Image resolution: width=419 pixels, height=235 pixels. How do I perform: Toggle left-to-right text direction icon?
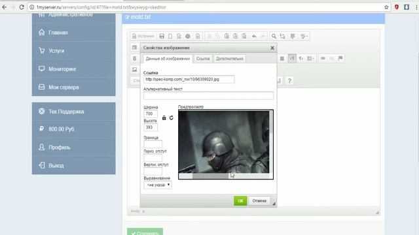pos(292,58)
